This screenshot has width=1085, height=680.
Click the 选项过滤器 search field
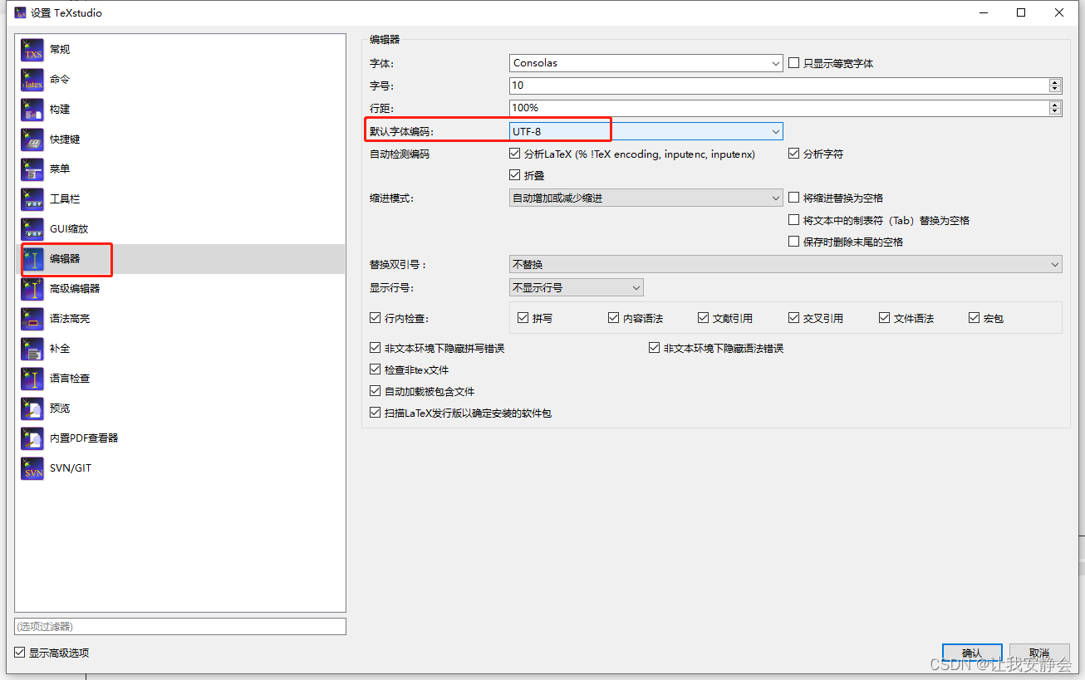tap(180, 626)
